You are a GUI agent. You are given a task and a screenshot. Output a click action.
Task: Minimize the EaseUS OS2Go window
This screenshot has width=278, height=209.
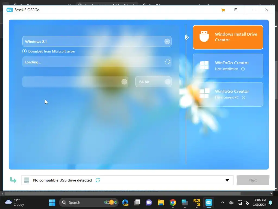[254, 10]
